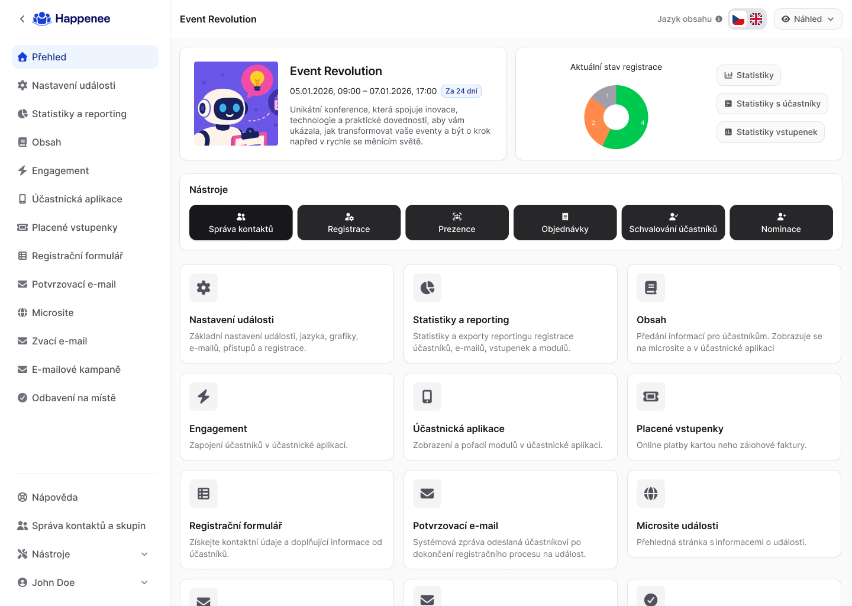Viewport: 852px width, 606px height.
Task: Open the phone icon for Účastnická aplikace card
Action: [427, 397]
